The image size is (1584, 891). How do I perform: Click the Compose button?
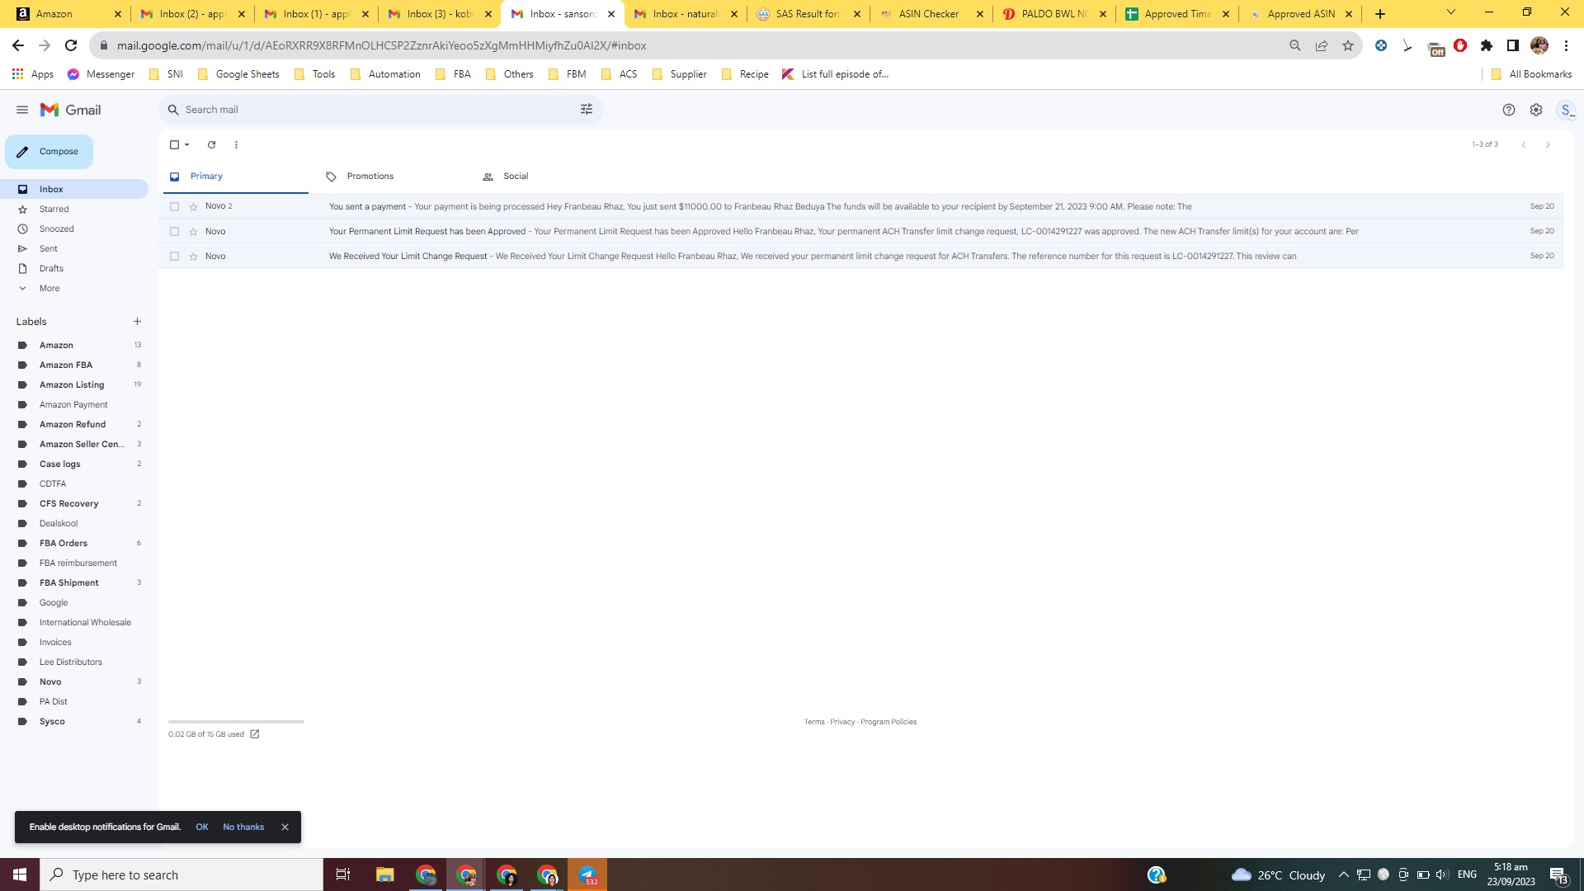[x=49, y=152]
